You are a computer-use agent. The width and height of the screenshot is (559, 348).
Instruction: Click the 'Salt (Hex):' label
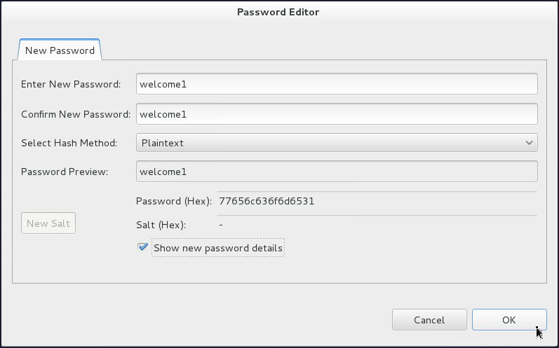pyautogui.click(x=160, y=225)
